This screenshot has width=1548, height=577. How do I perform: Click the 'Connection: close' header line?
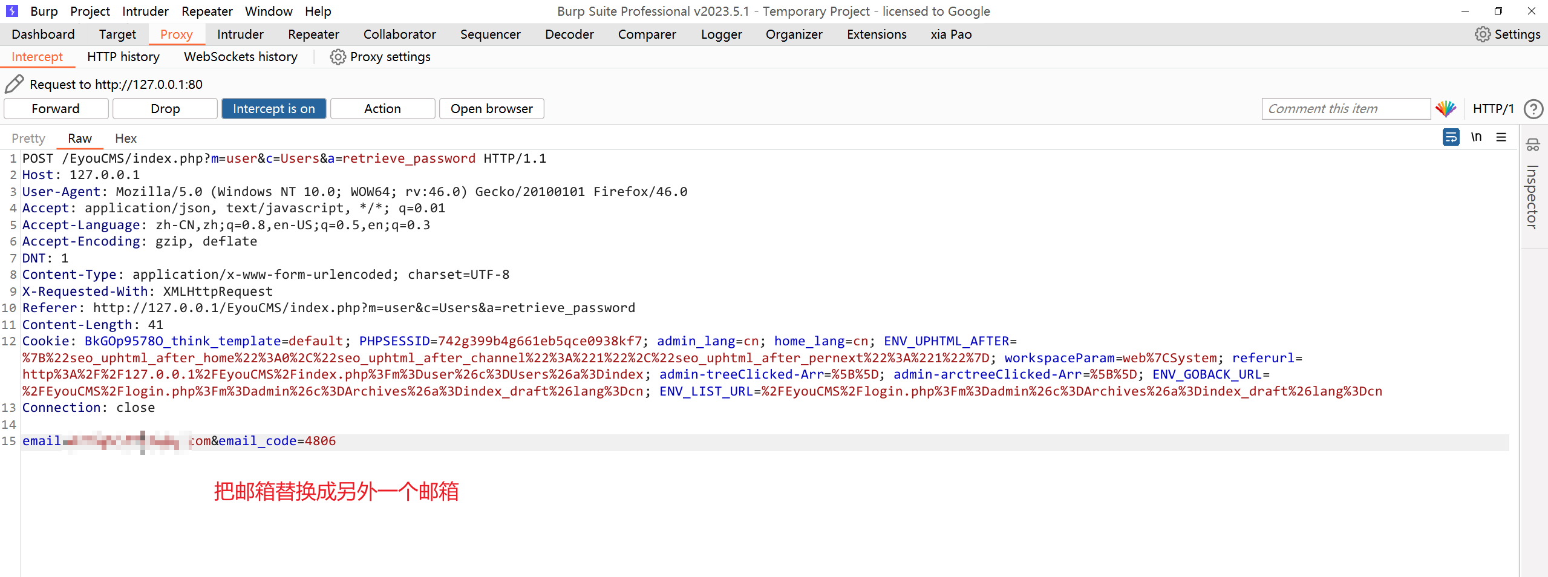(89, 408)
